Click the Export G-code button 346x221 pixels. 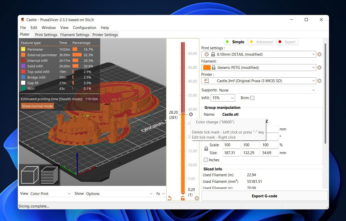tap(264, 196)
